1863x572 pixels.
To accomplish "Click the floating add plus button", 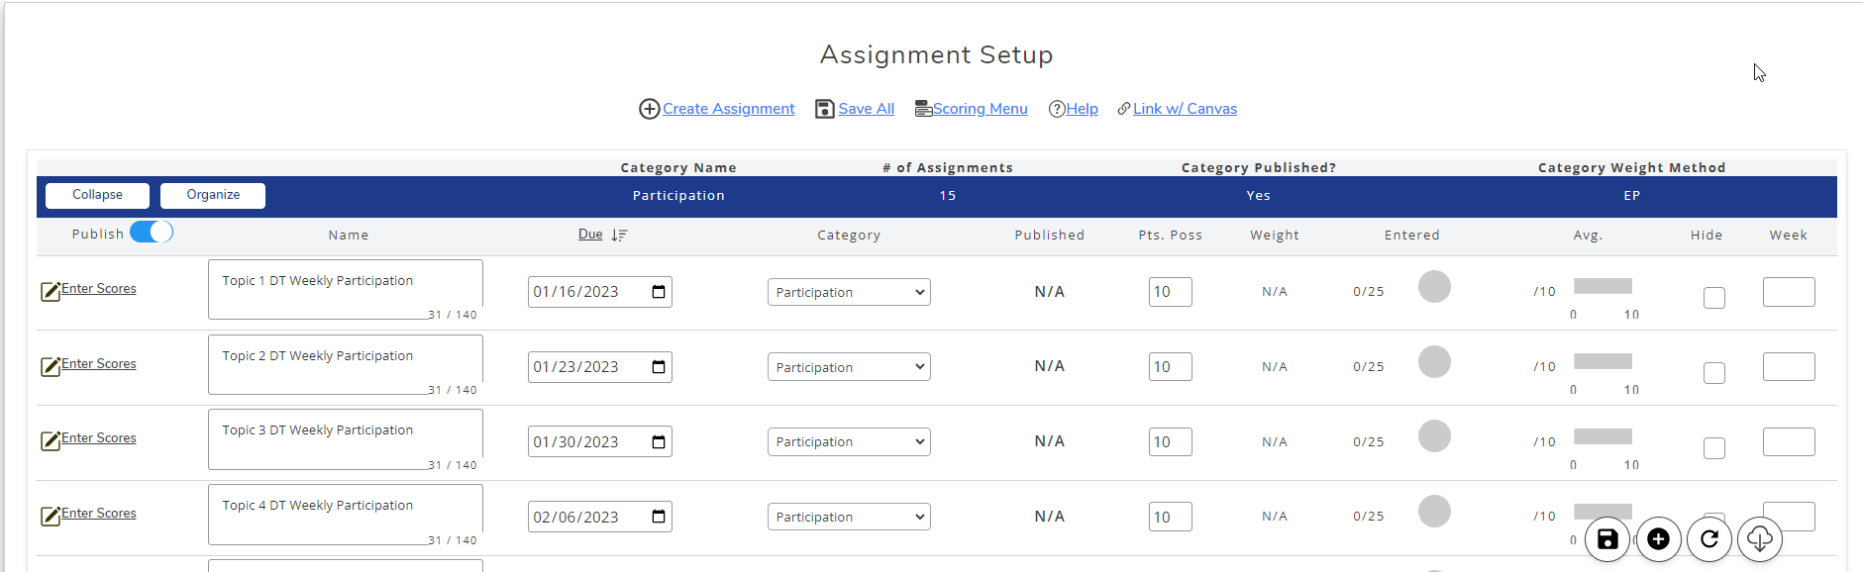I will (x=1659, y=539).
